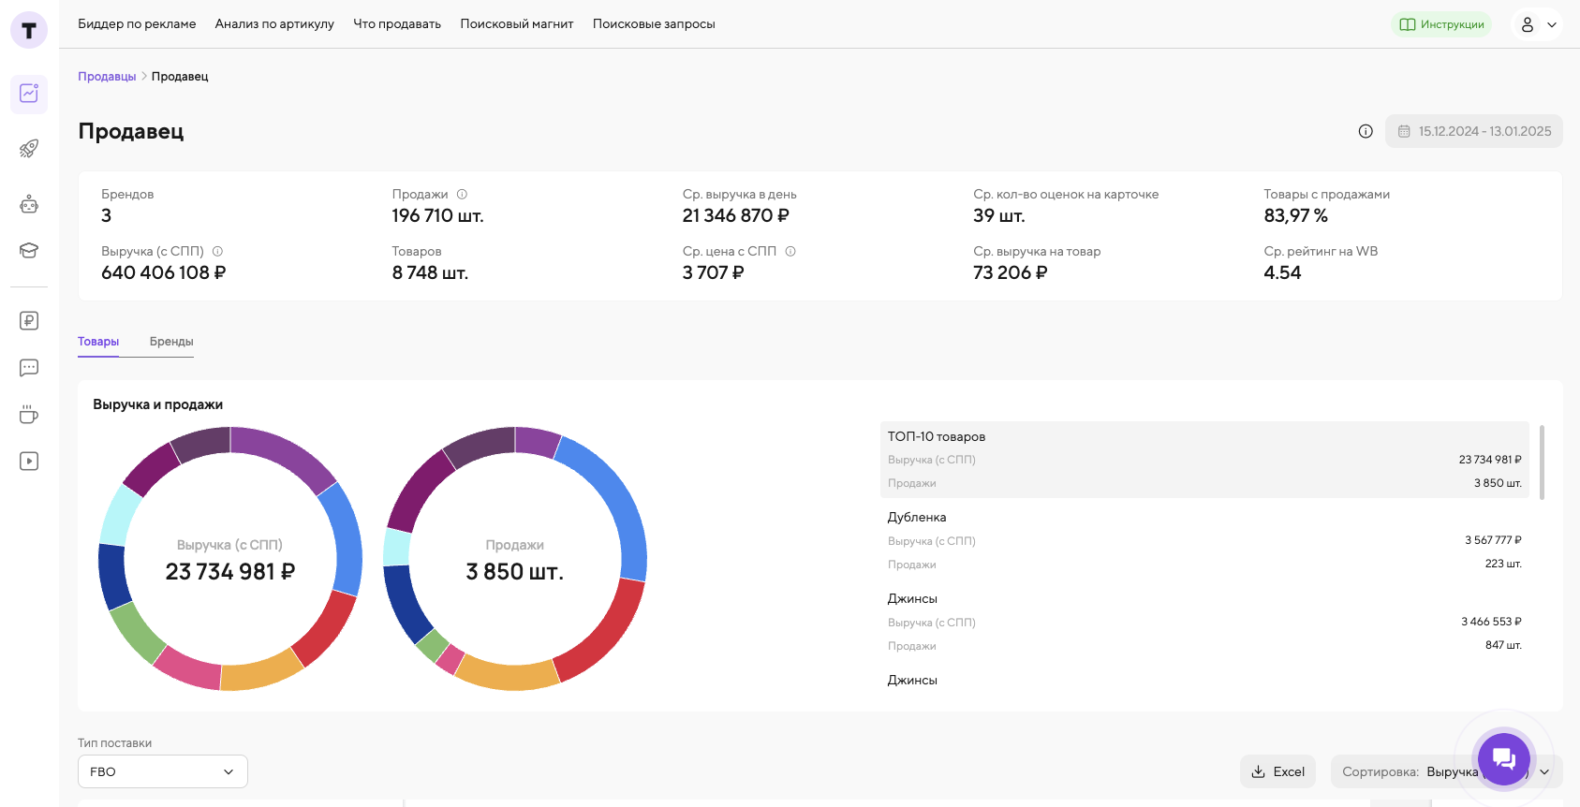Click the info icon next to date range
The image size is (1580, 807).
click(x=1366, y=131)
